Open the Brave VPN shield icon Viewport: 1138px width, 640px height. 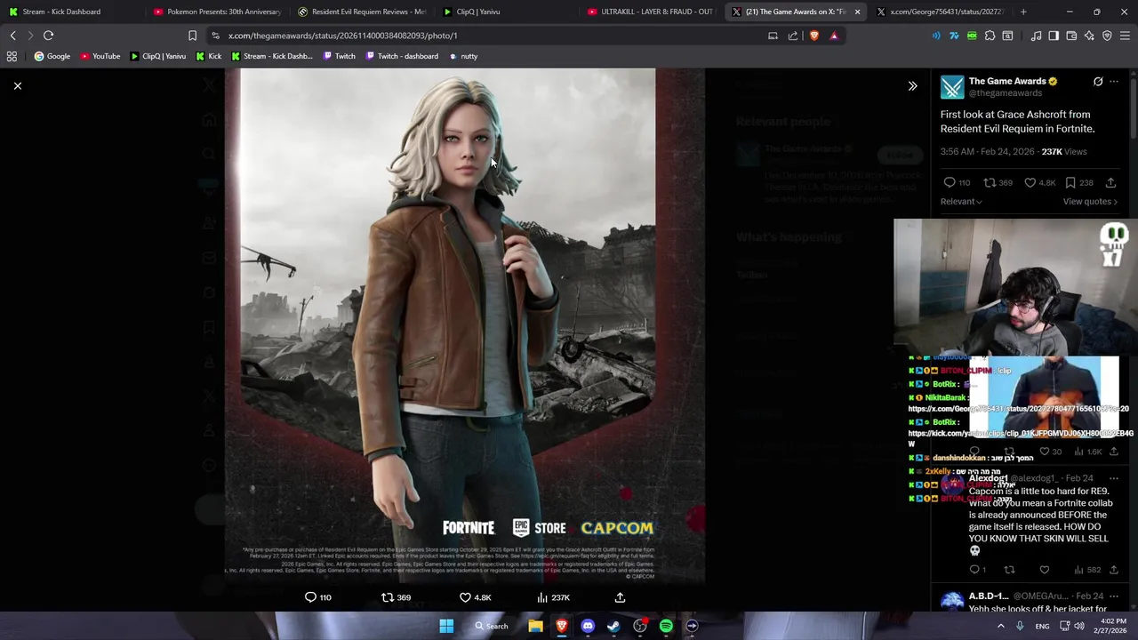pos(1107,36)
